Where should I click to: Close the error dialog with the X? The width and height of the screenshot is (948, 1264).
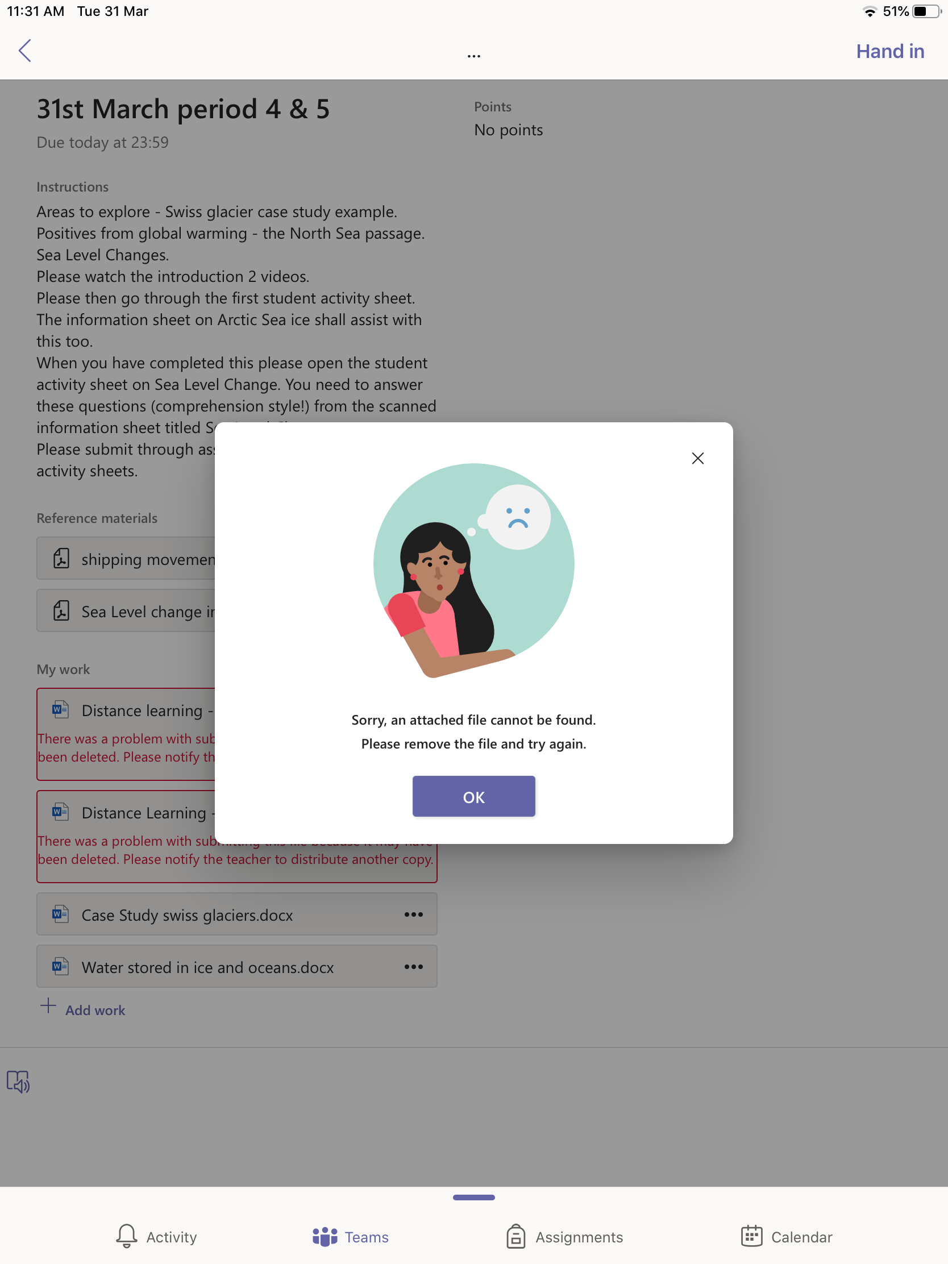pos(697,458)
